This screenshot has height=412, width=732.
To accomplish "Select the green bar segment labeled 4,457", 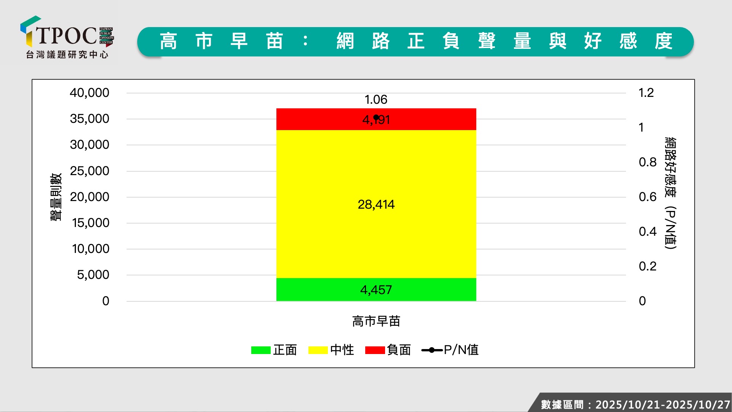I will click(419, 290).
